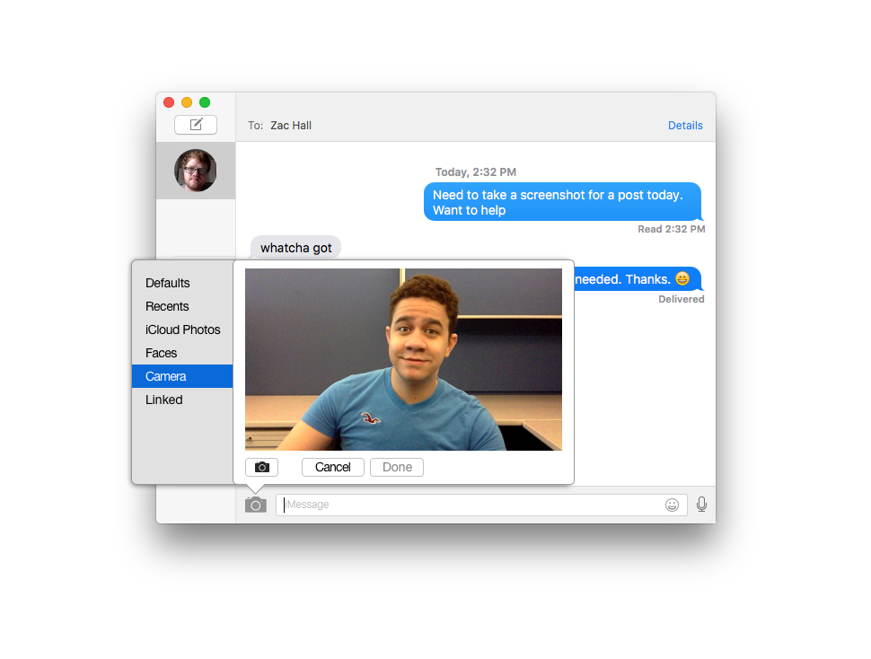Viewport: 871px width, 659px height.
Task: Select the Zac Hall conversation avatar
Action: point(196,171)
